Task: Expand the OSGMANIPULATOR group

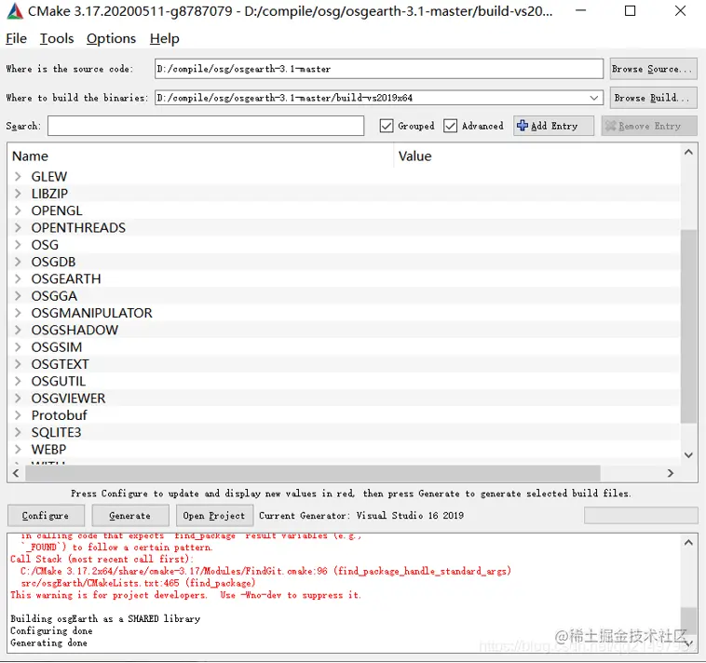Action: [18, 313]
